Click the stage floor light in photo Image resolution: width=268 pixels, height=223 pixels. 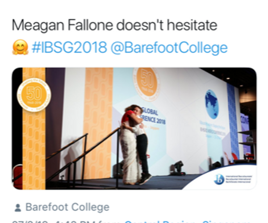(177, 168)
